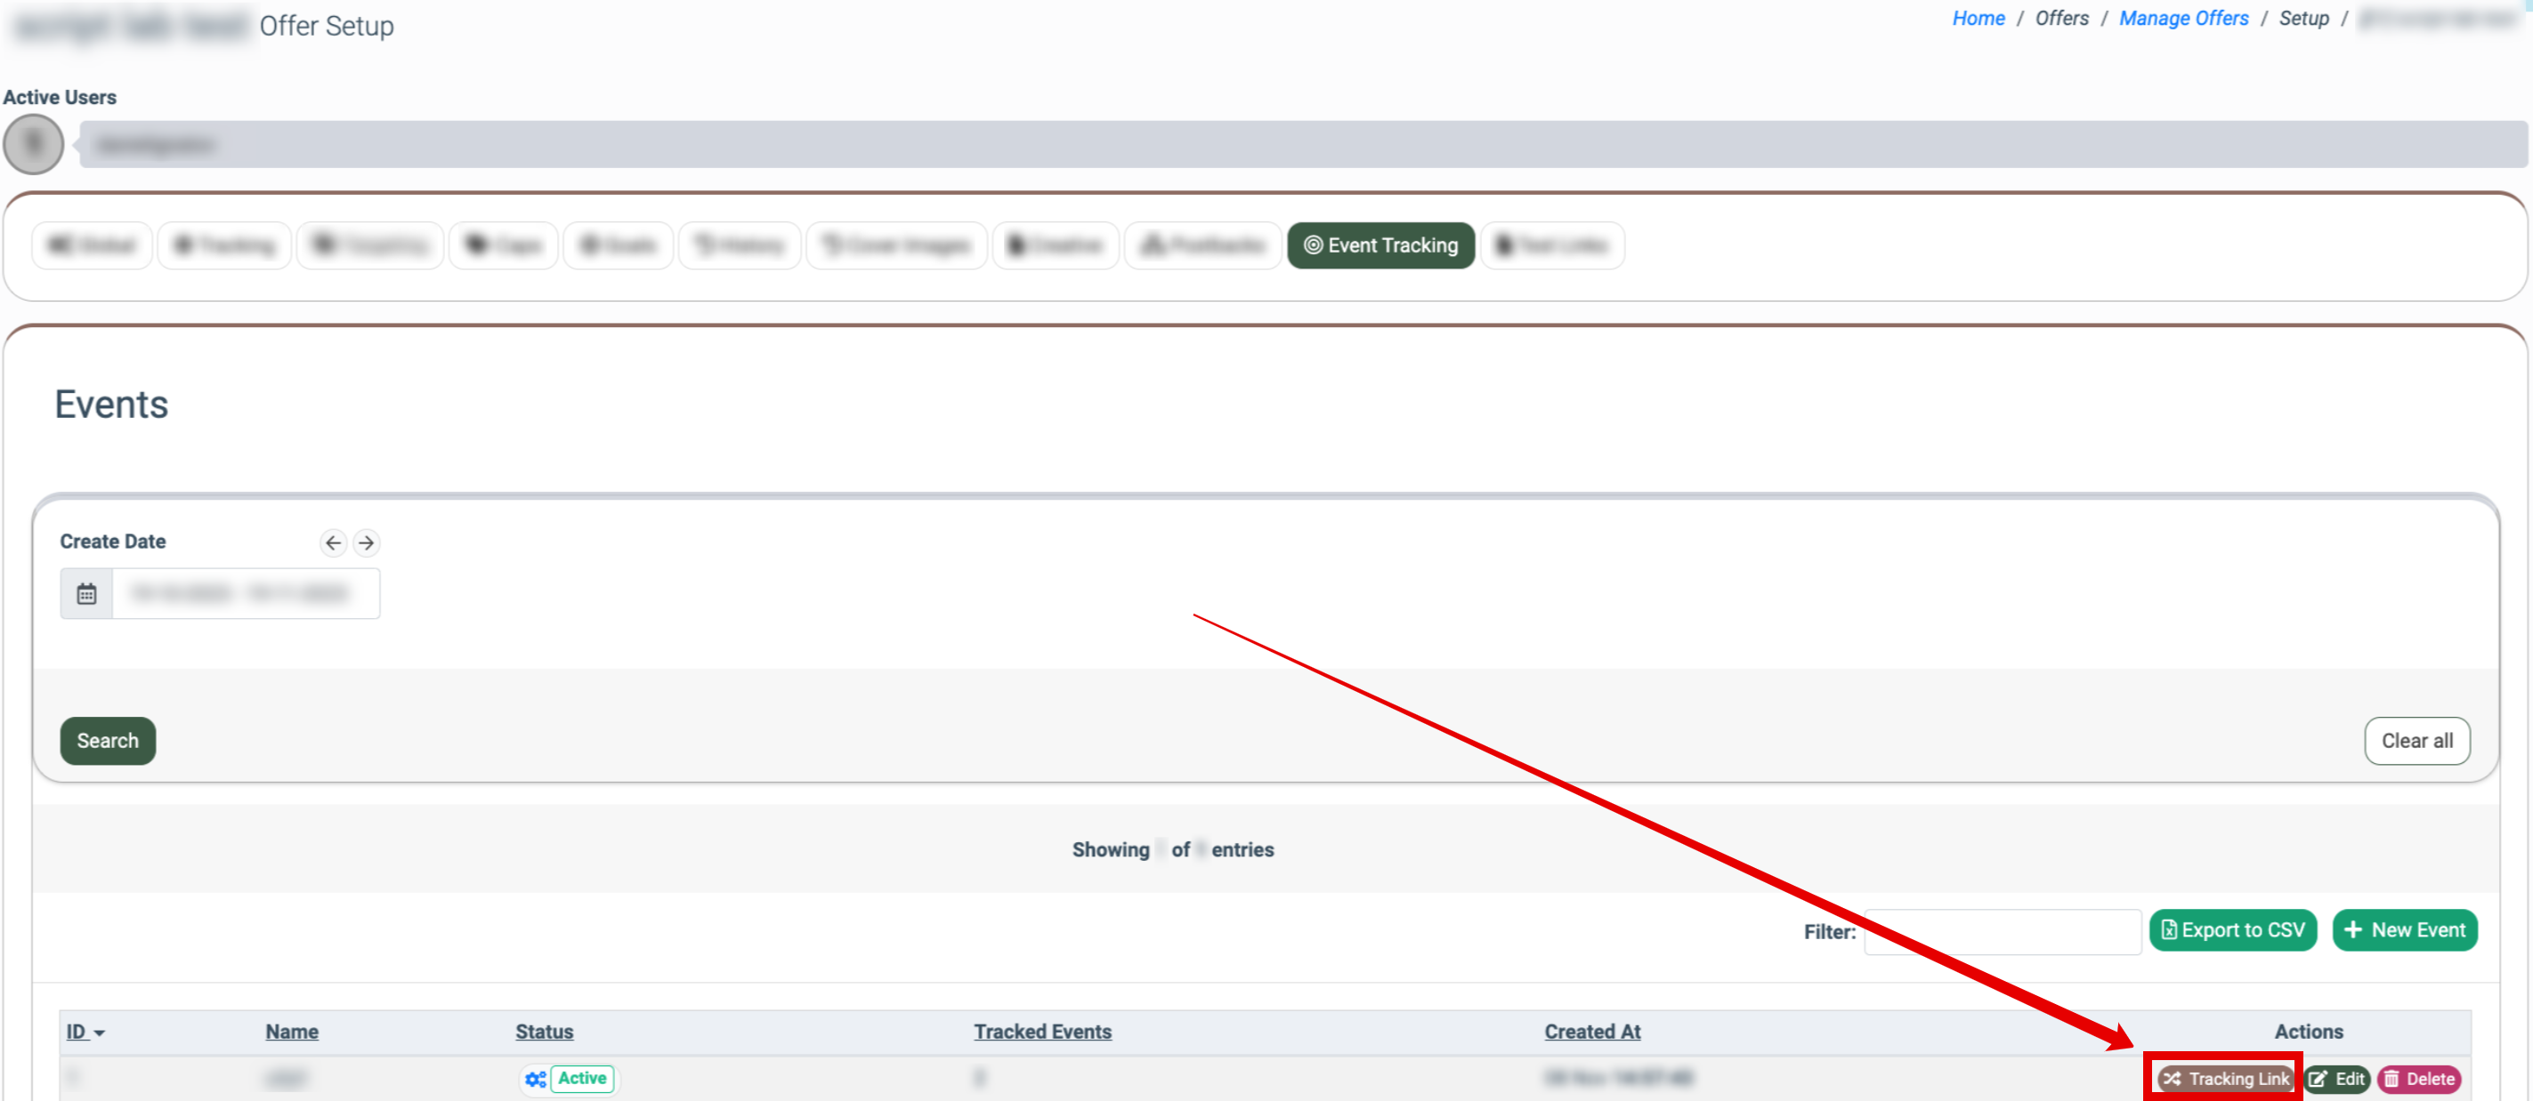The image size is (2533, 1101).
Task: Edit the event in the row
Action: click(2336, 1079)
